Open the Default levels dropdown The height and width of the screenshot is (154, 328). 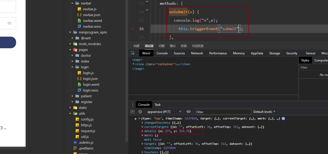pyautogui.click(x=264, y=112)
